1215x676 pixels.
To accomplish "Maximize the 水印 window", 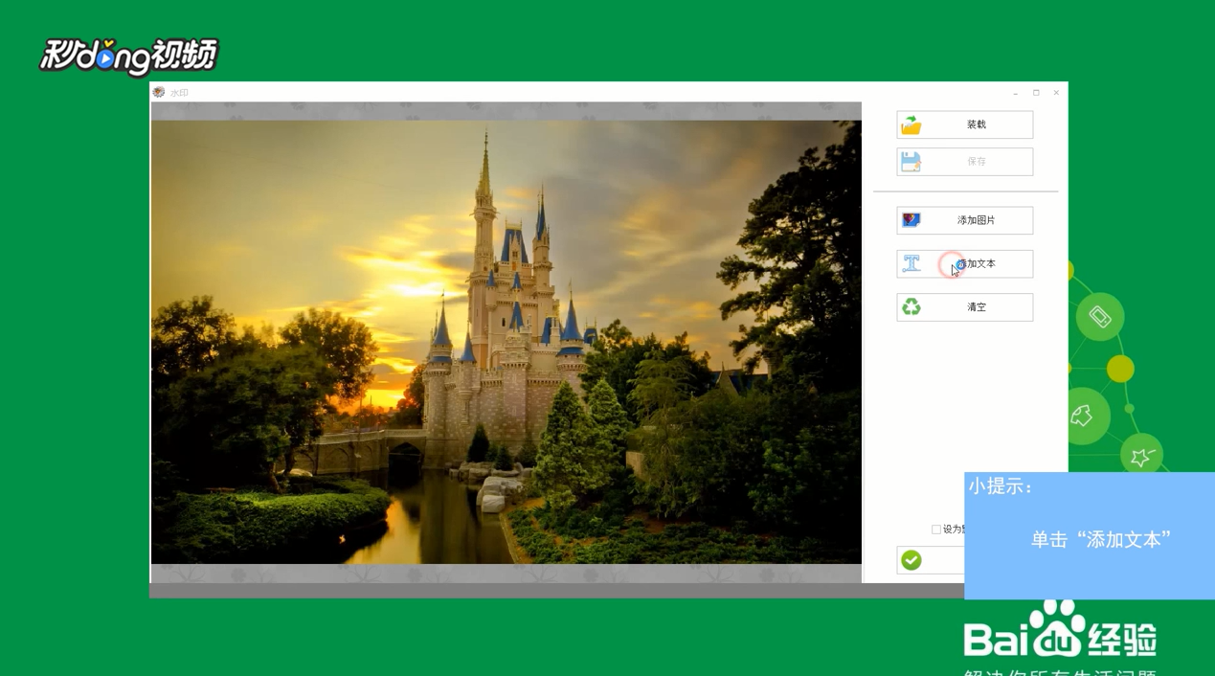I will [x=1036, y=93].
